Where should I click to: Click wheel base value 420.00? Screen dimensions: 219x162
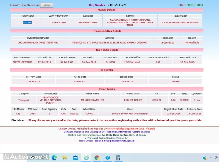(89, 114)
